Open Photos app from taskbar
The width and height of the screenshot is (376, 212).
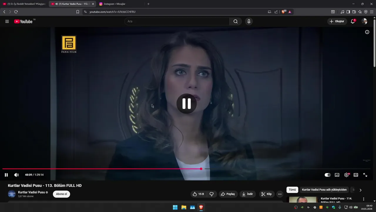coord(192,207)
